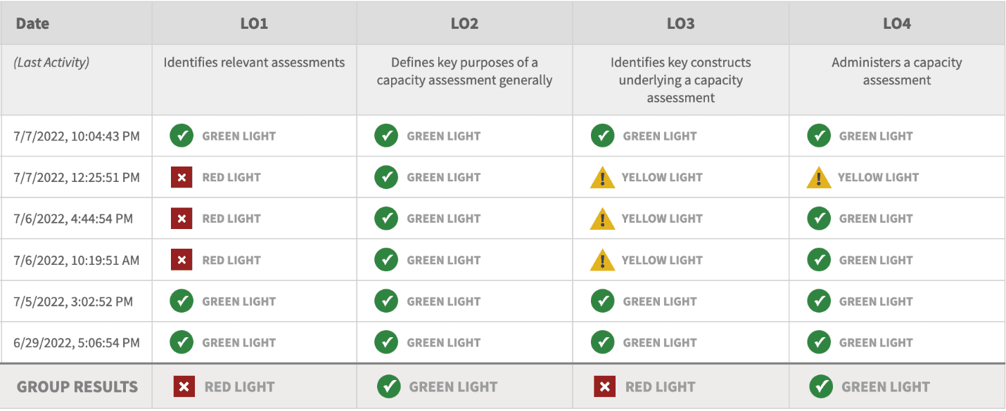Click LO3 red X icon in Group Results
The height and width of the screenshot is (411, 1006).
[605, 386]
